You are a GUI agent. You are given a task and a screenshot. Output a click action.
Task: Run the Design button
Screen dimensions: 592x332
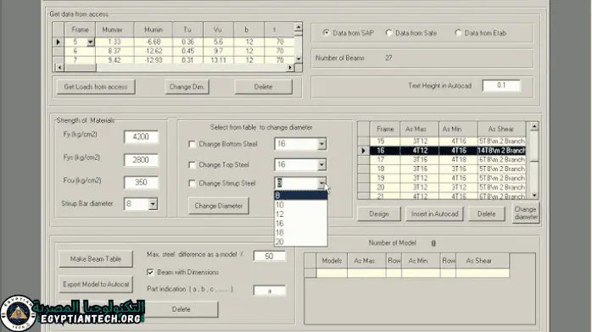point(378,214)
